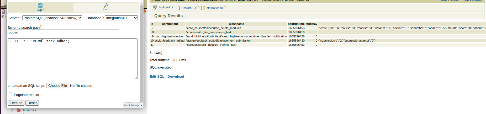Open help mark next to Database label
486x114 pixels.
pyautogui.click(x=102, y=17)
